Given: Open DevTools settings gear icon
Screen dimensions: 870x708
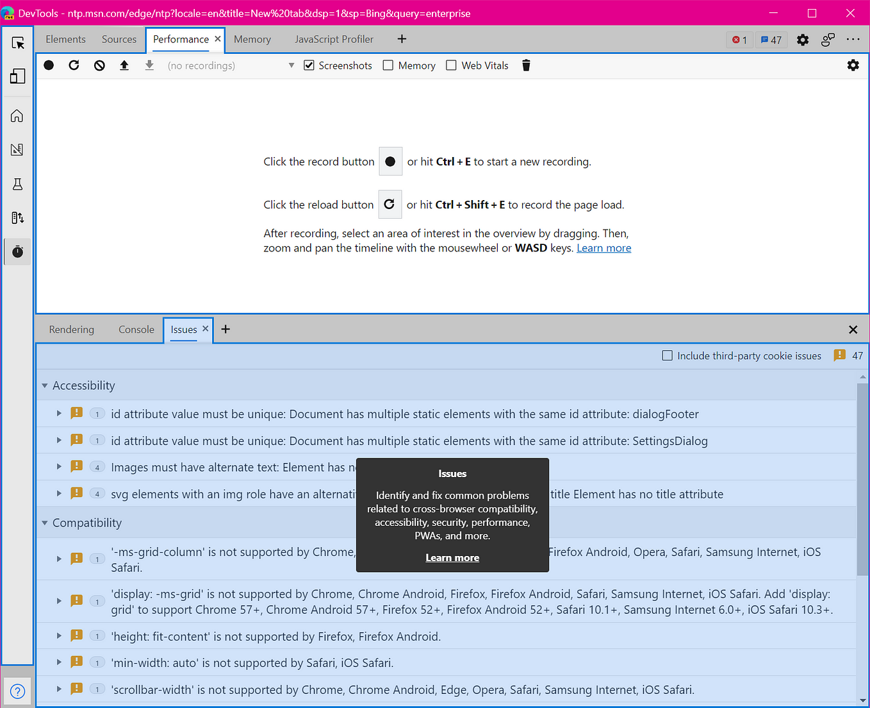Looking at the screenshot, I should tap(803, 40).
